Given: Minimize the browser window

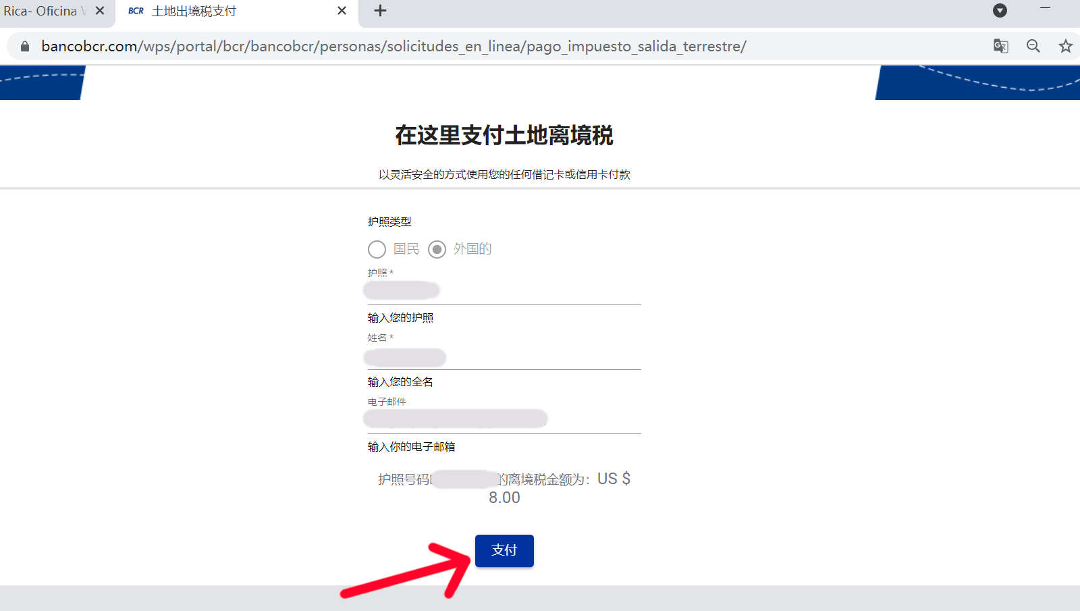Looking at the screenshot, I should pos(1045,8).
